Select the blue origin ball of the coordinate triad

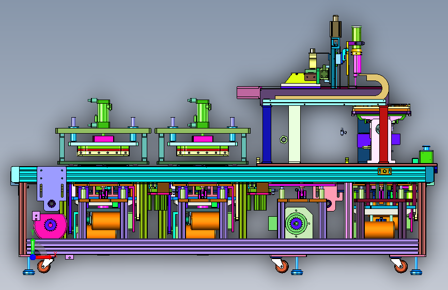click(33, 257)
